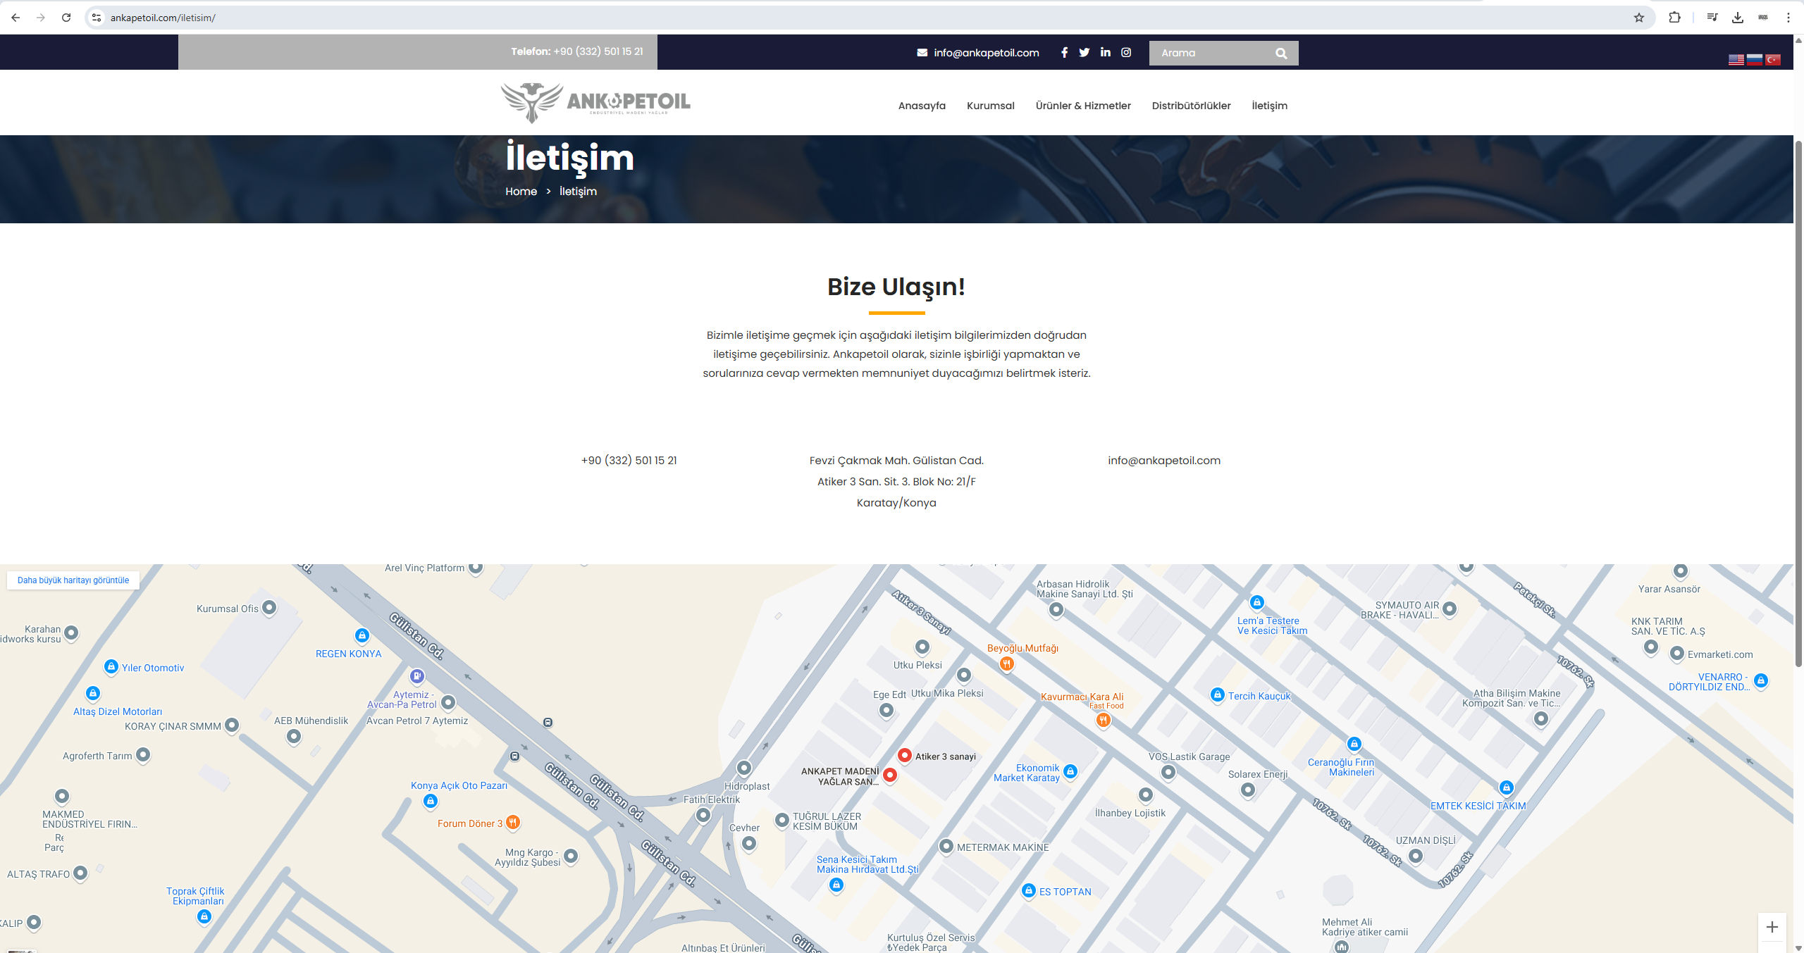Reload the page with the refresh icon

66,18
